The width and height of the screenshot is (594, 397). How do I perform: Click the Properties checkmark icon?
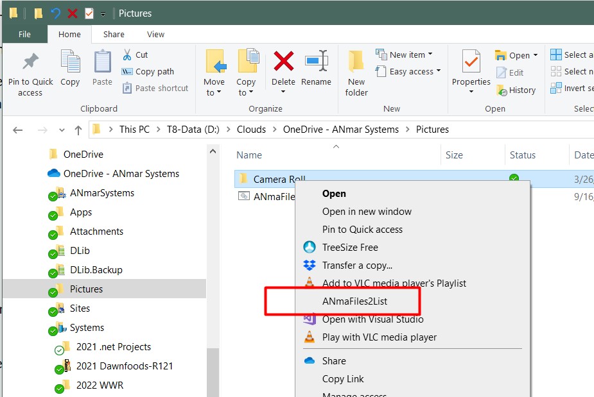tap(471, 62)
